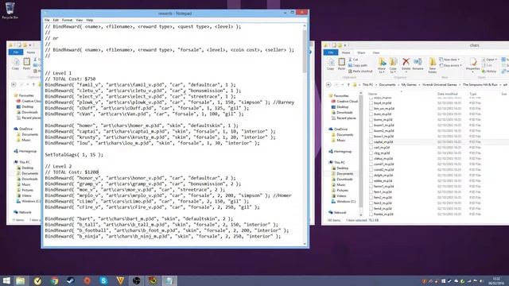Open Notepad's Edit menu
Screen dimensions: 509x286
point(56,20)
